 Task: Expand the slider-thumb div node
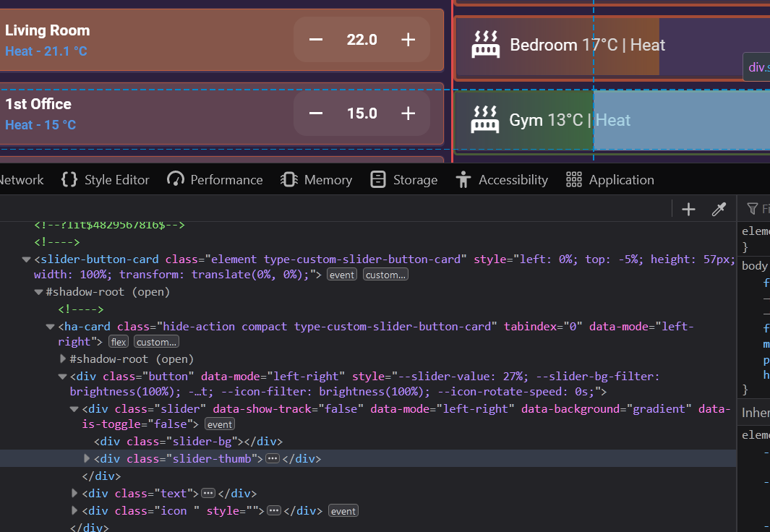click(x=87, y=459)
